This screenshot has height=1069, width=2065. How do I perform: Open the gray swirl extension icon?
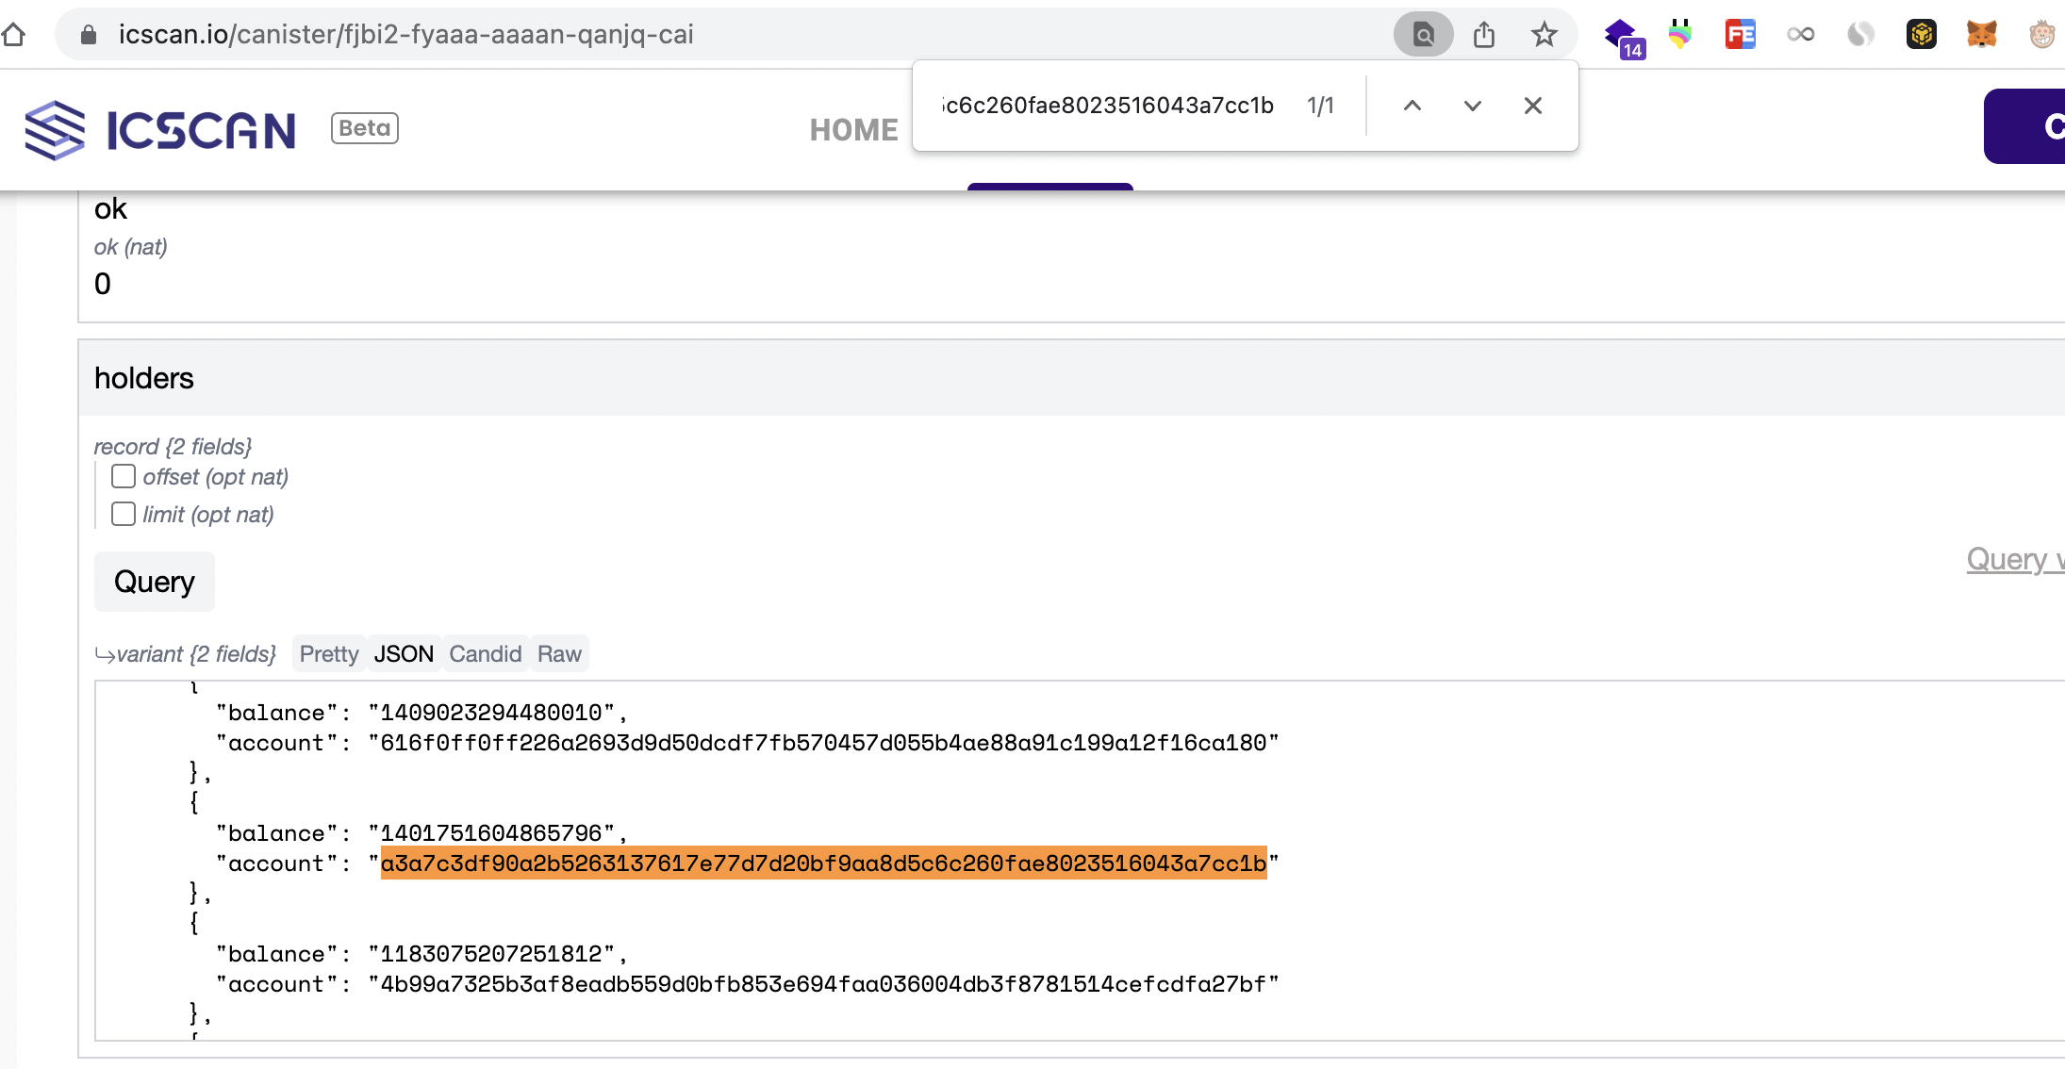click(x=1861, y=35)
